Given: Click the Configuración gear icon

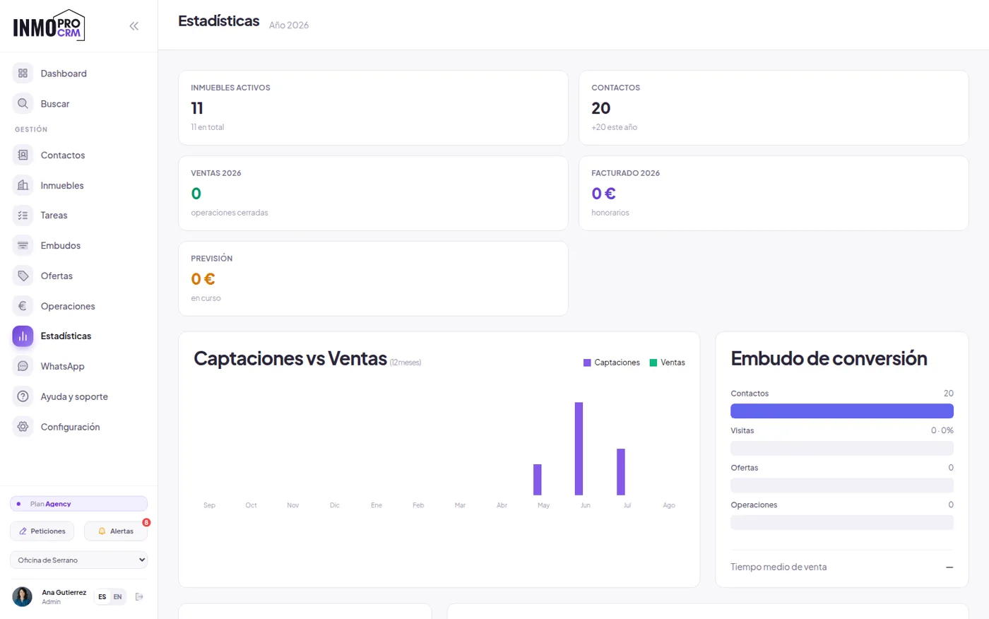Looking at the screenshot, I should 23,427.
